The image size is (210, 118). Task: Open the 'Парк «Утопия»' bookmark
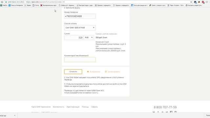(x=176, y=5)
